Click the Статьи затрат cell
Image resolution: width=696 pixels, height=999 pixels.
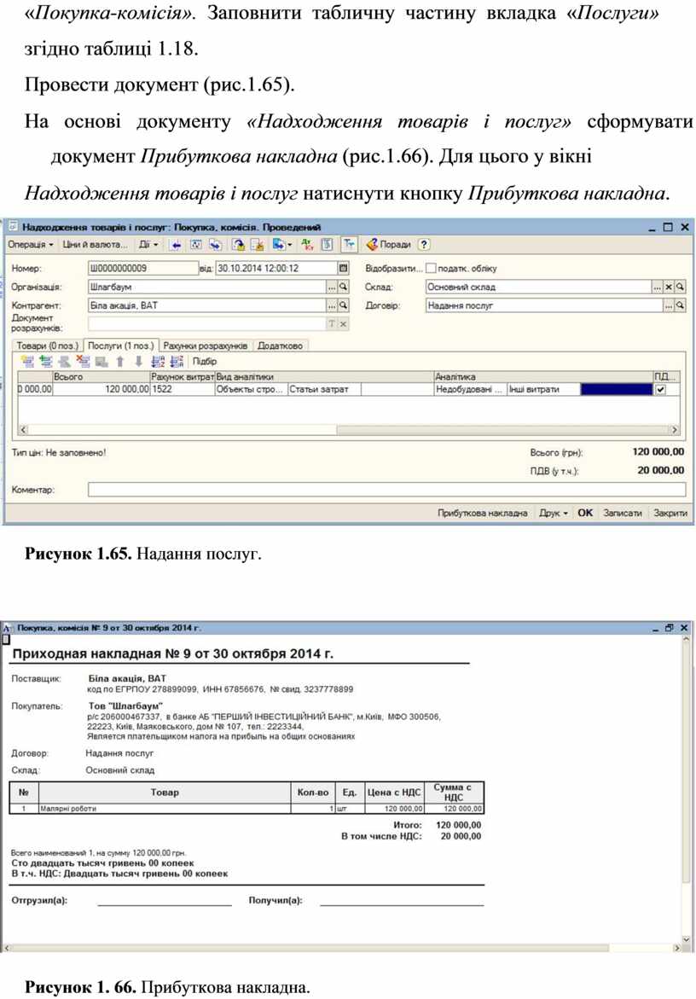tap(323, 389)
